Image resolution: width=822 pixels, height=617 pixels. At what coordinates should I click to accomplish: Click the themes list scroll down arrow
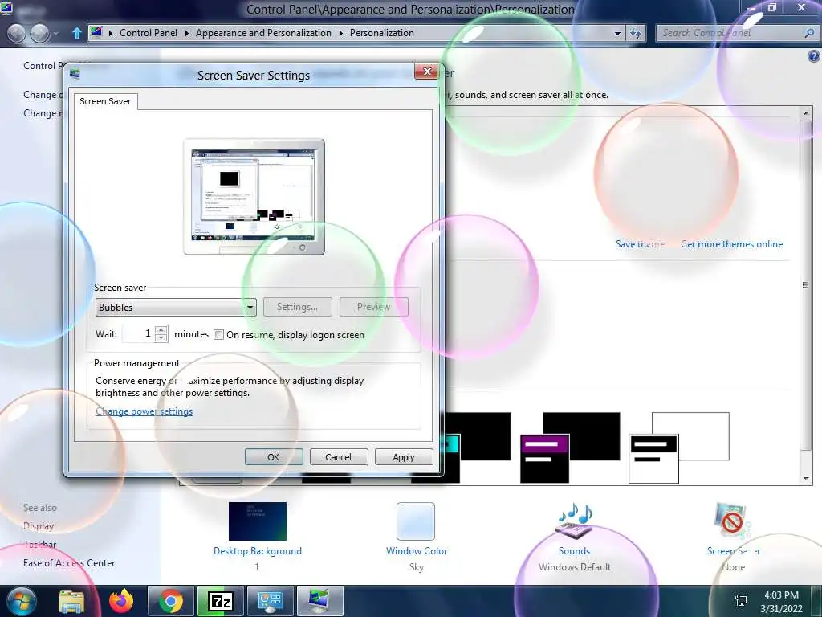click(x=806, y=479)
